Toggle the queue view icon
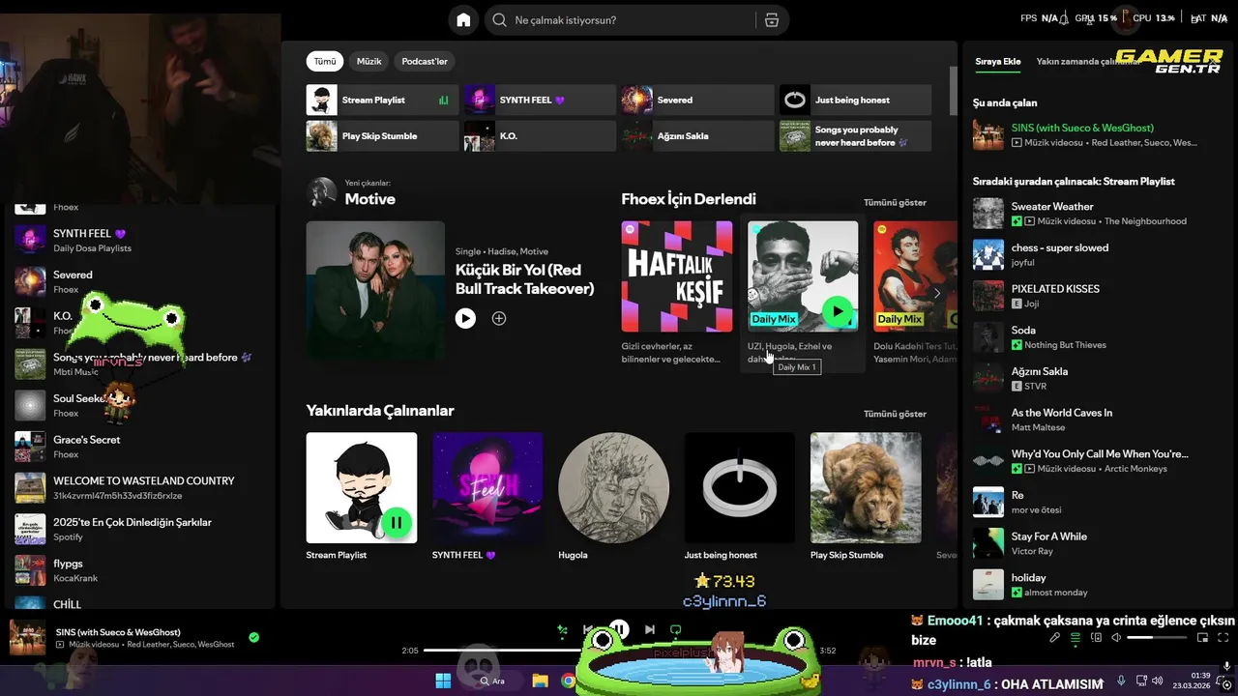This screenshot has width=1238, height=696. tap(1076, 638)
